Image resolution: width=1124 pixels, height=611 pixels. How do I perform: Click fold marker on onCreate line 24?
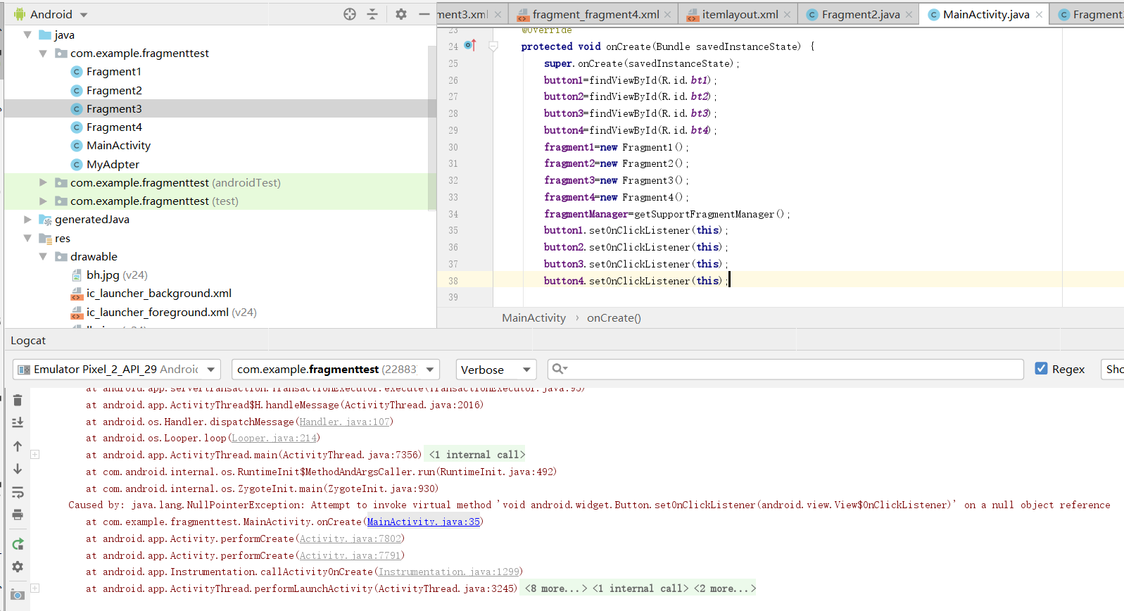493,46
